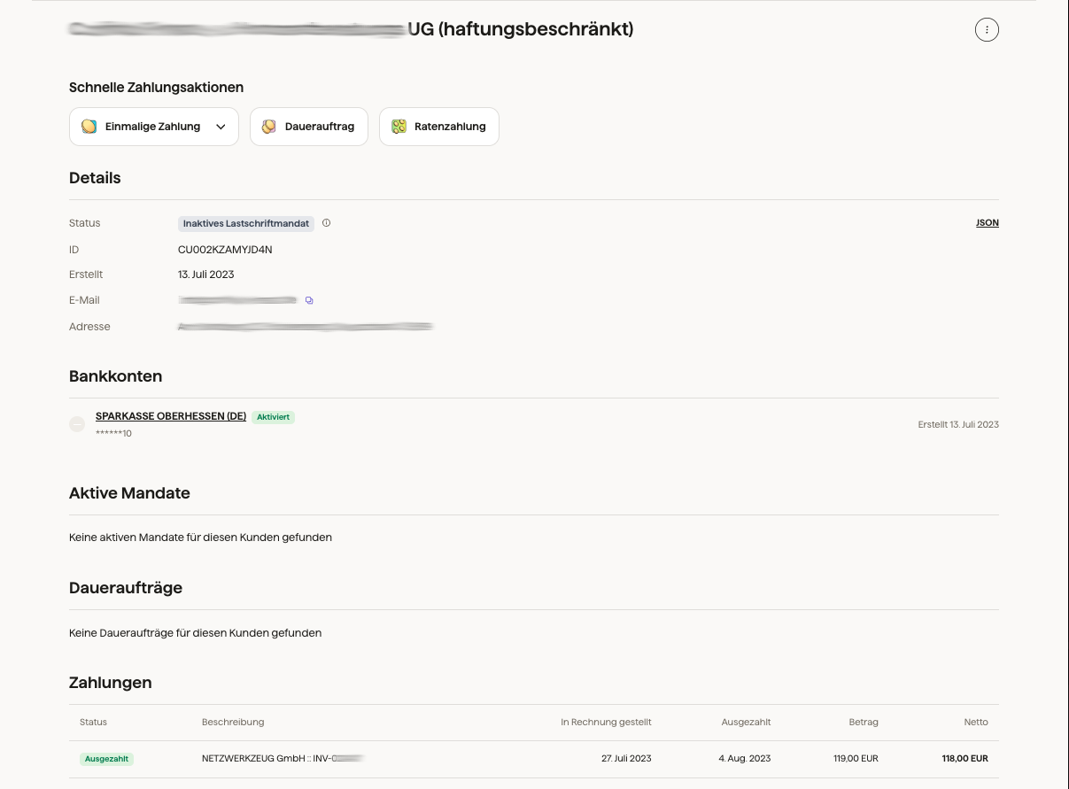The image size is (1069, 789).
Task: Click the Netto column header
Action: 976,723
